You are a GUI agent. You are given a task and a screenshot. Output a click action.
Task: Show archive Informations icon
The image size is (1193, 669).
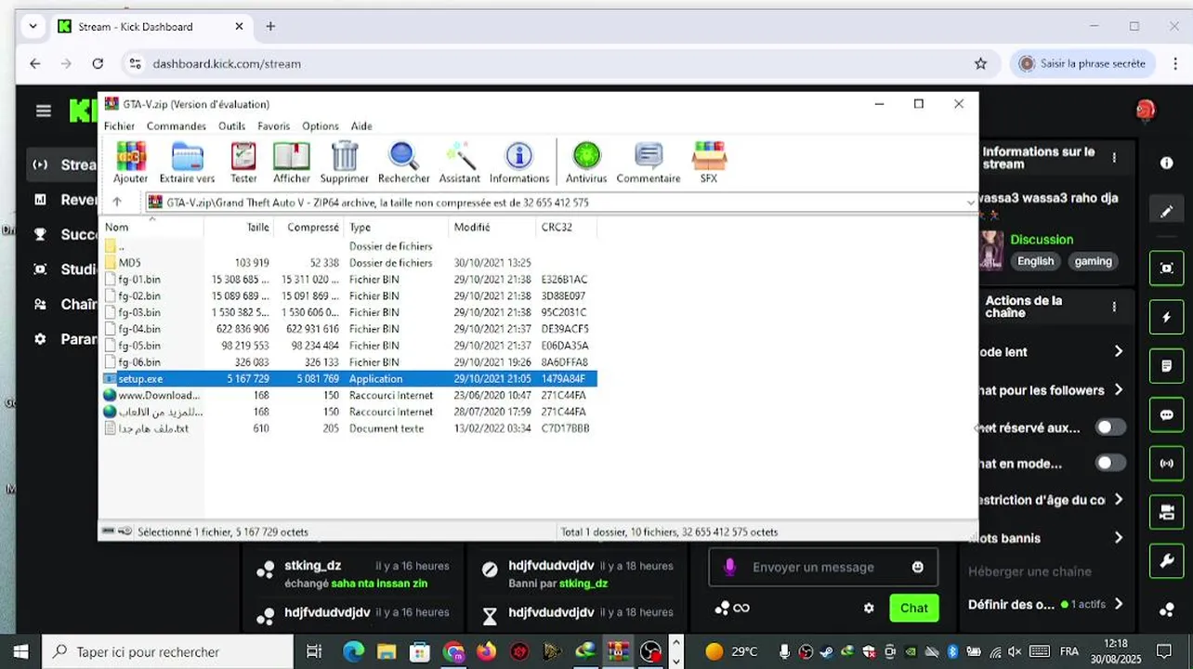[518, 162]
